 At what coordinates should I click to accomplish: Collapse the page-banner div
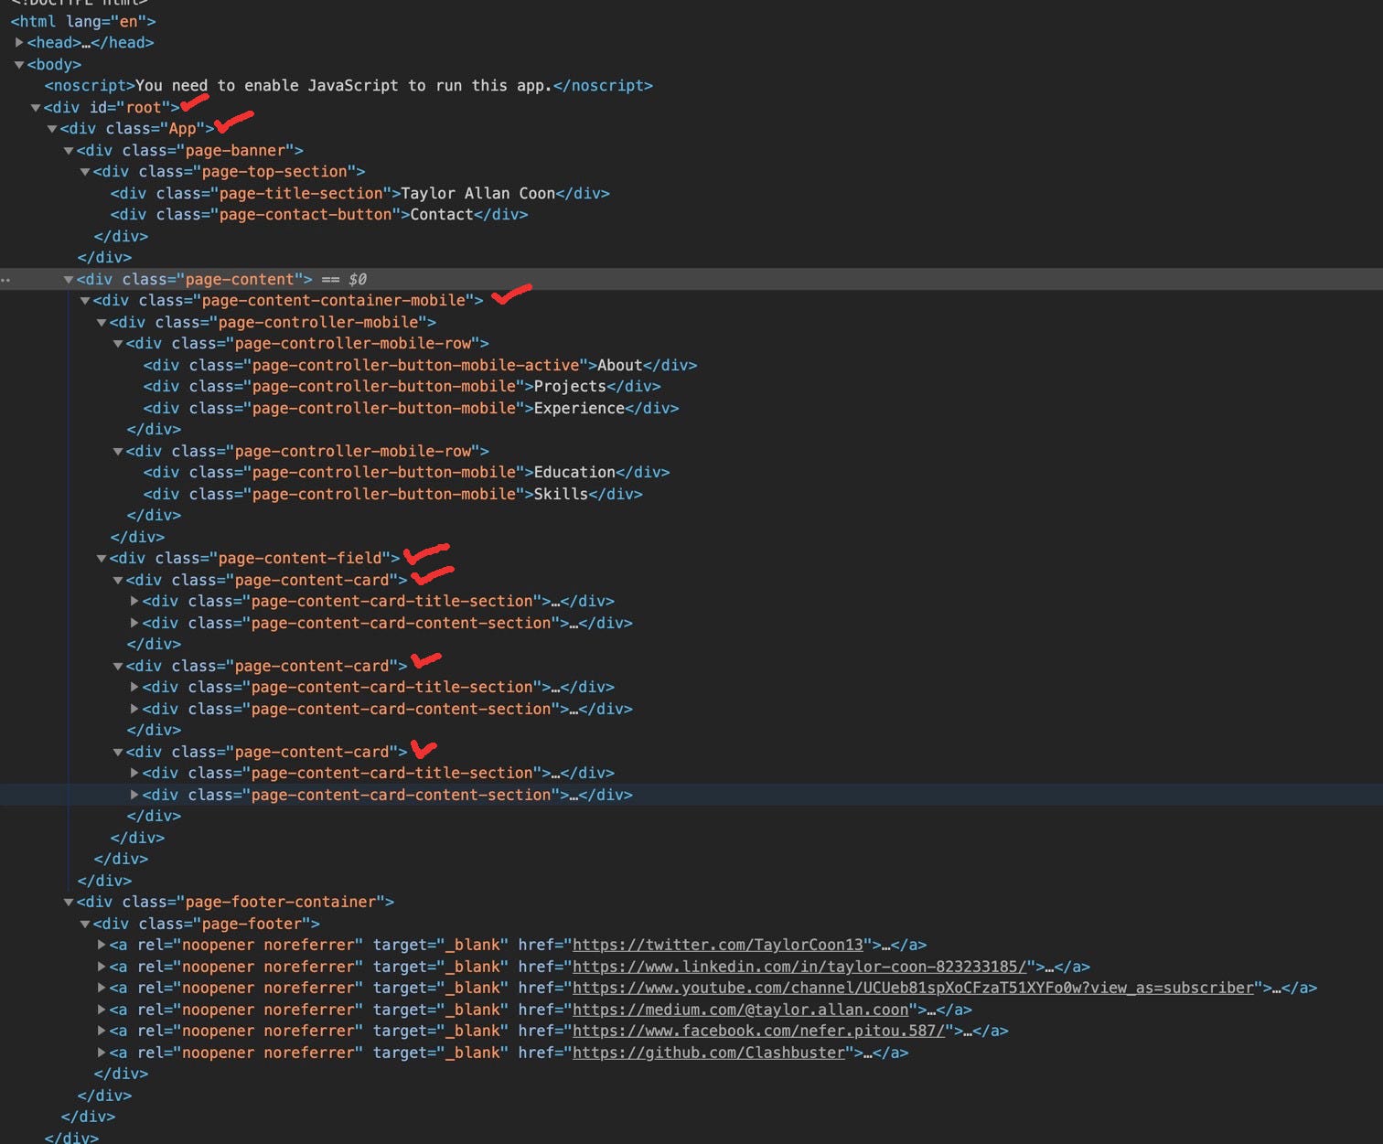pyautogui.click(x=69, y=150)
